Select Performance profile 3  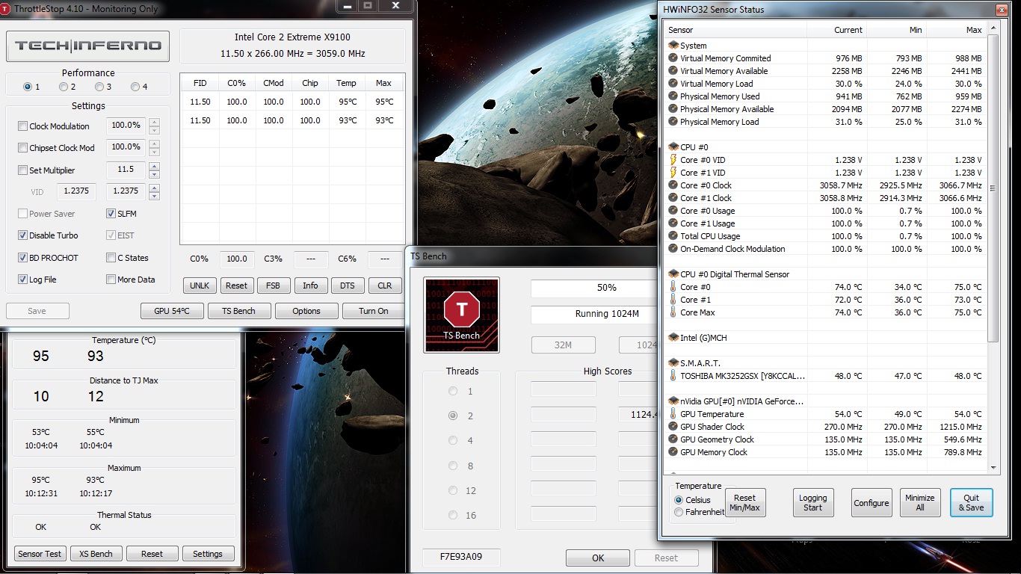pos(99,87)
